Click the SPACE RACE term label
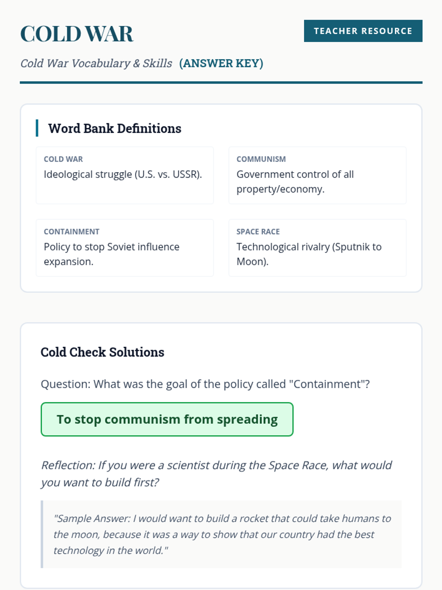The width and height of the screenshot is (442, 590). [258, 232]
